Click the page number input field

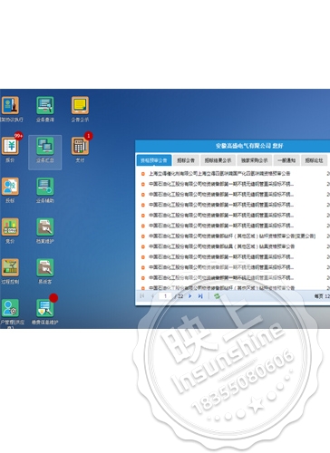(x=165, y=296)
